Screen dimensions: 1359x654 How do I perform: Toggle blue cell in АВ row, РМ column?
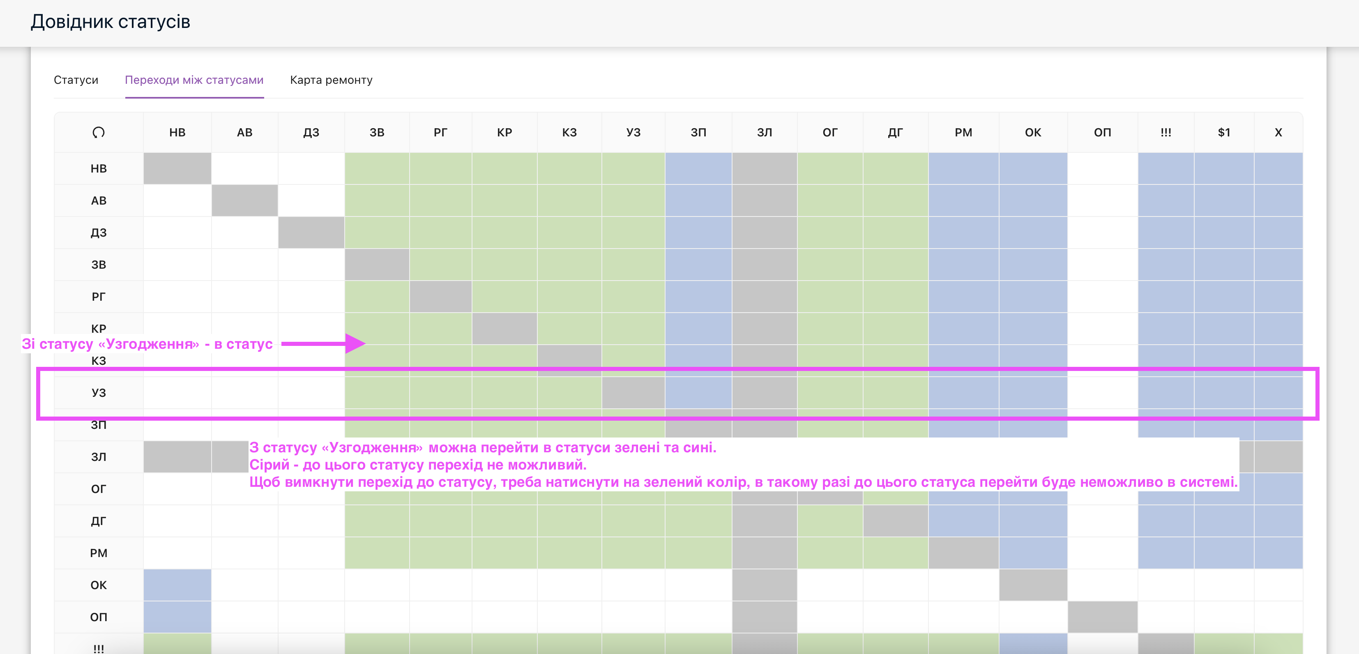point(963,201)
